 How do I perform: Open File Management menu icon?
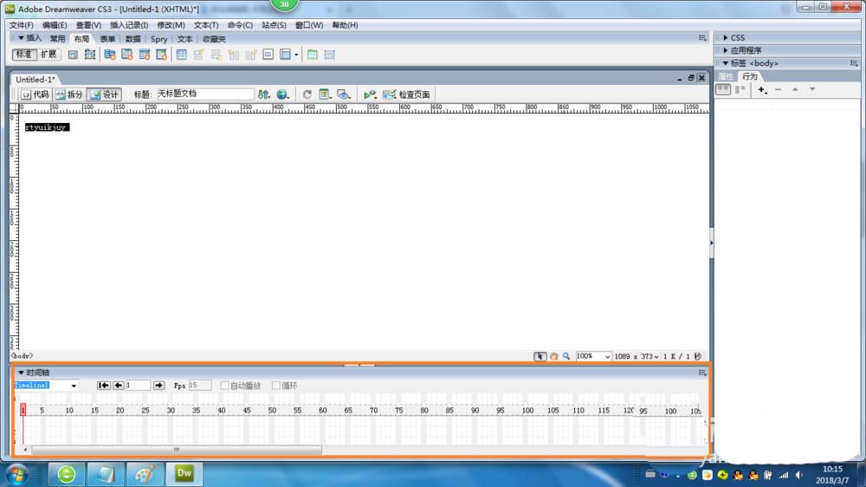click(x=264, y=94)
